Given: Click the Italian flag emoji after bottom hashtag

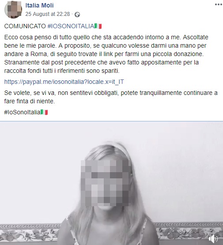Looking at the screenshot, I should click(x=44, y=112).
